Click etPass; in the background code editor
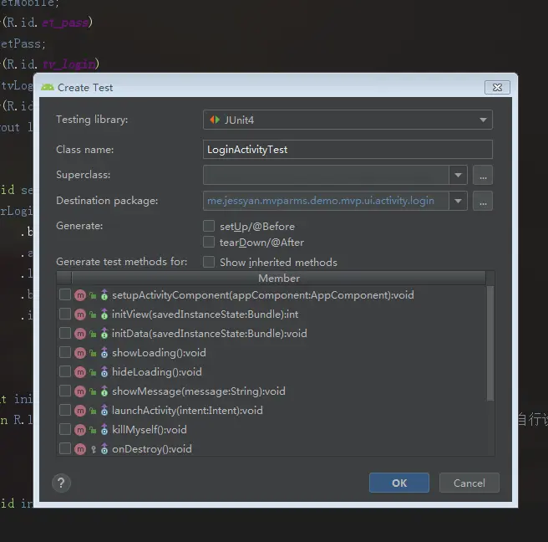The image size is (548, 542). pos(23,44)
